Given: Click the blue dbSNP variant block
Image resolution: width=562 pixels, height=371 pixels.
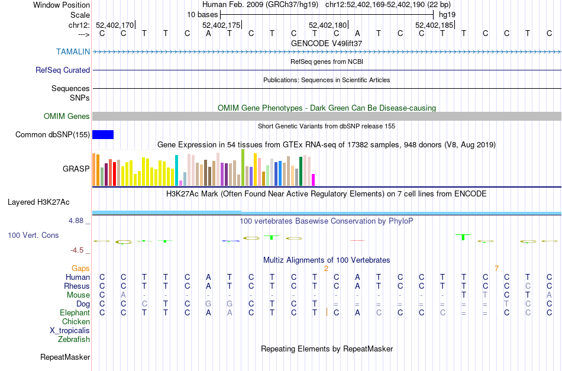Looking at the screenshot, I should click(x=103, y=134).
